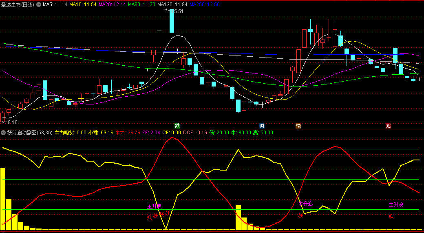Click the 15.51 high price label
The width and height of the screenshot is (424, 233).
[x=177, y=11]
